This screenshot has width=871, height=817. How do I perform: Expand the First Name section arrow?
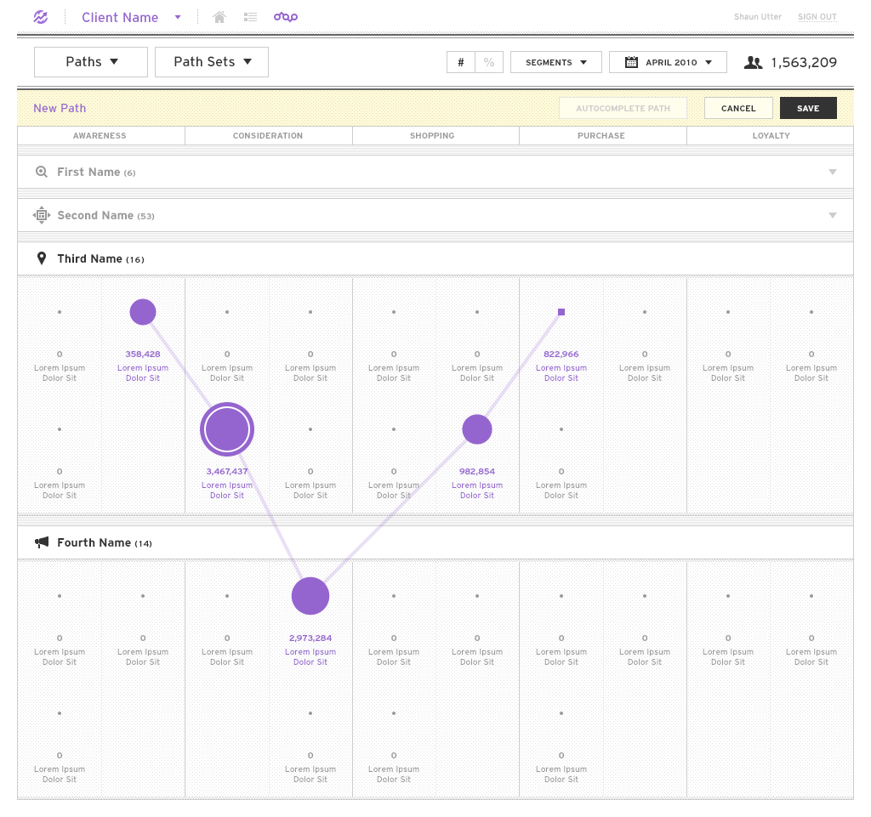(x=833, y=172)
